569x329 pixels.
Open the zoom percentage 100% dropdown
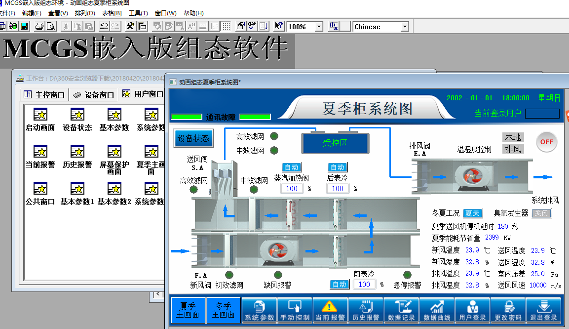(318, 27)
